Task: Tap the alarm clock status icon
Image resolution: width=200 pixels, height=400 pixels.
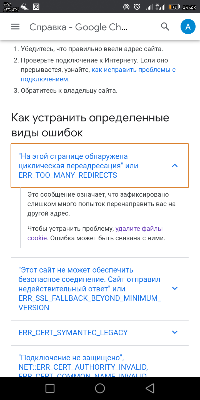Action: click(137, 7)
